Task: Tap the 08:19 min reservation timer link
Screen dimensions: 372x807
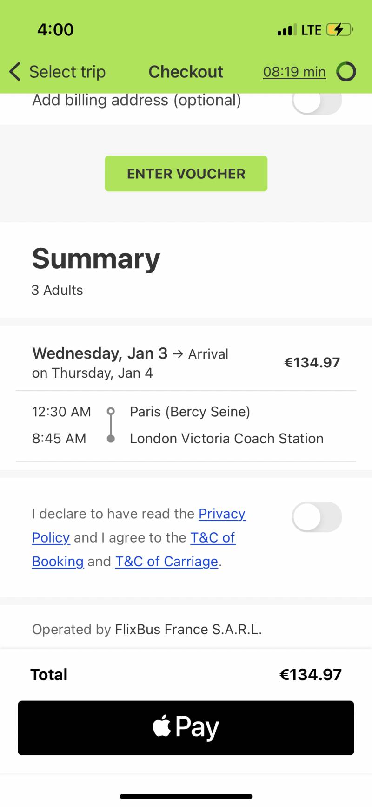Action: tap(294, 72)
